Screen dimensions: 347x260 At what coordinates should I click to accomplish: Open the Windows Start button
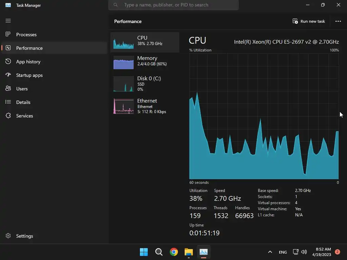coord(144,252)
